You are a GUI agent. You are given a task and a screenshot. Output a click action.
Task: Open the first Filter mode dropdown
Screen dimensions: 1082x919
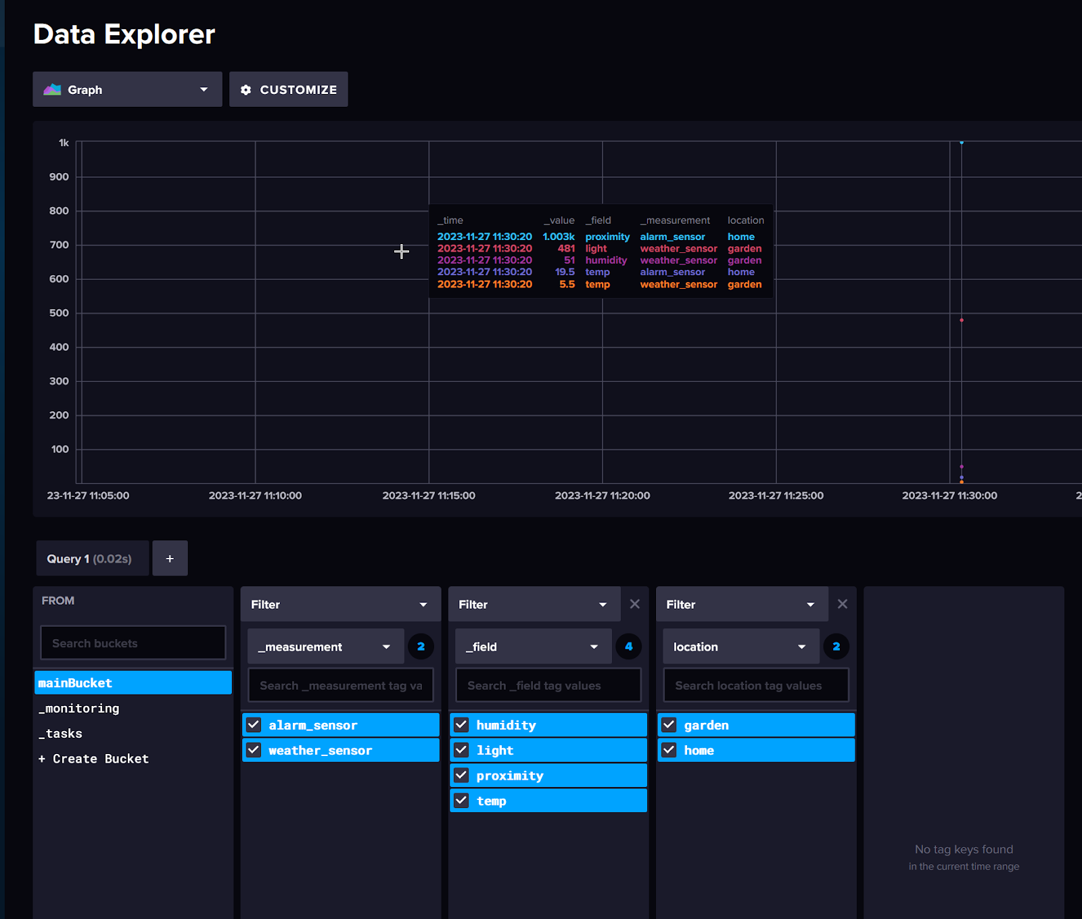click(x=340, y=604)
